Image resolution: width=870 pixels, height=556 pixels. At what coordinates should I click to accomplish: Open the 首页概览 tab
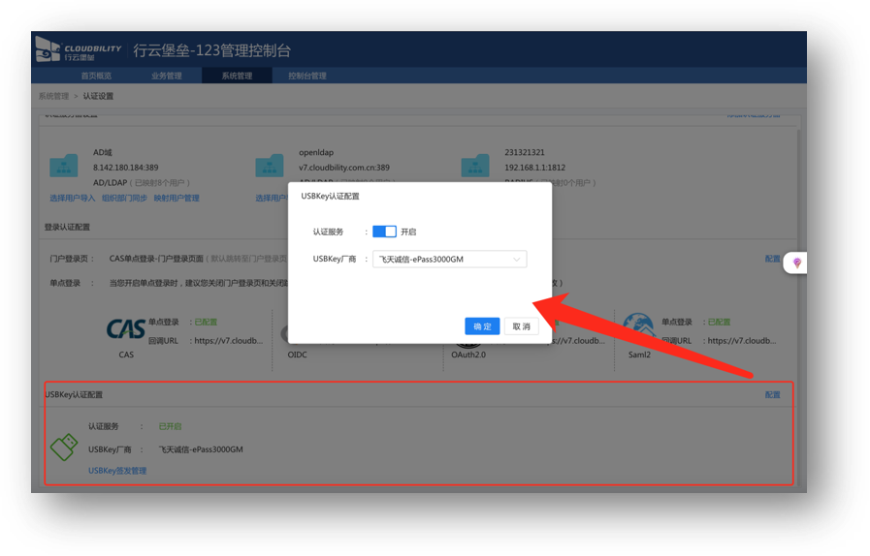(96, 76)
